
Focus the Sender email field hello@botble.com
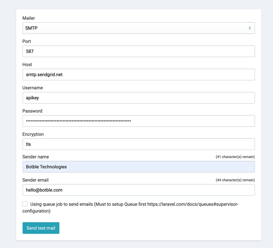point(139,190)
